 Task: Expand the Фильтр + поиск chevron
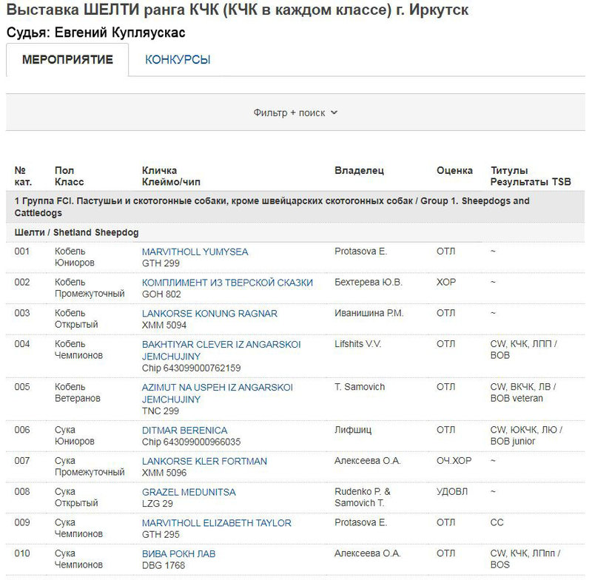(x=334, y=112)
